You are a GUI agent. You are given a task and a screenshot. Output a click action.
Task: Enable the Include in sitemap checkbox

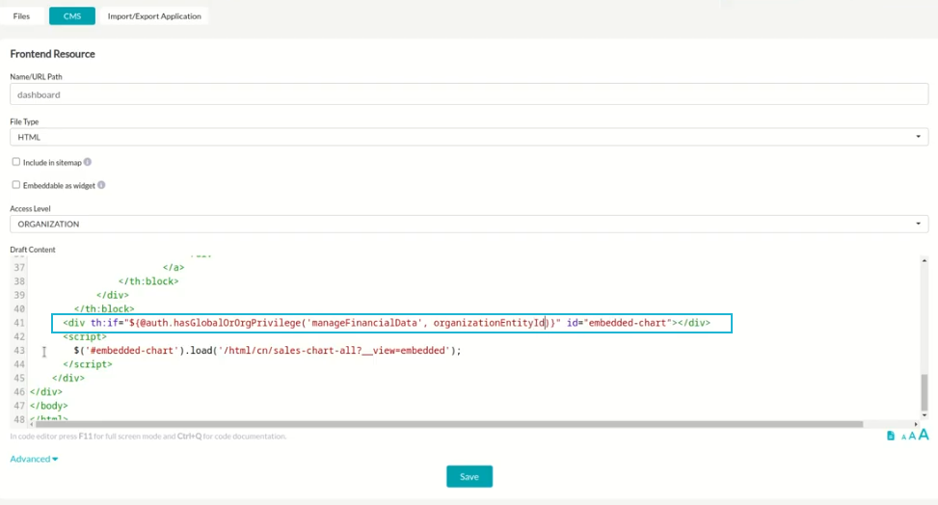[16, 162]
